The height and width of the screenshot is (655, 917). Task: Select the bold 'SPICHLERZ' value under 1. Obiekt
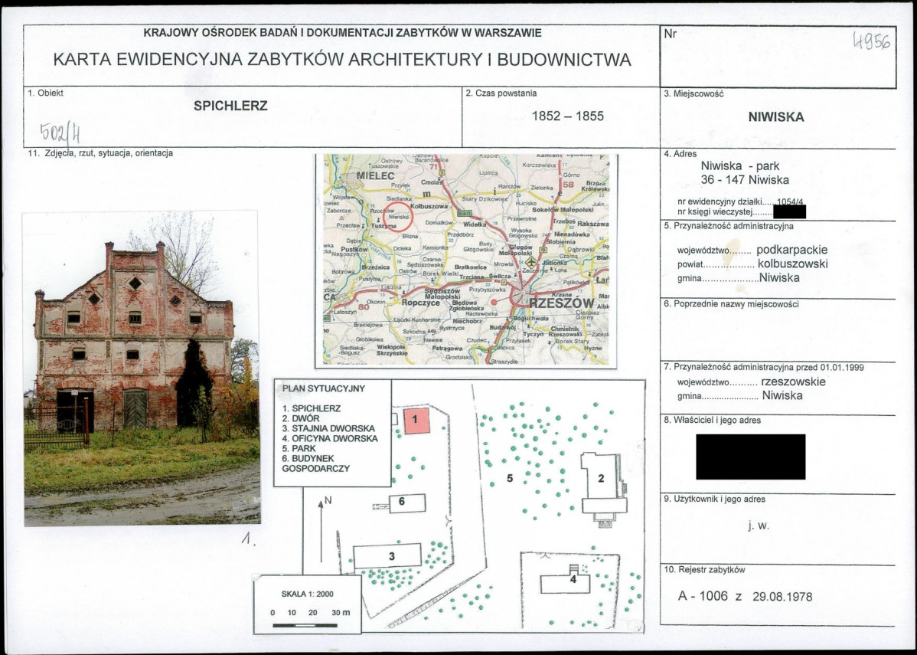tap(230, 106)
